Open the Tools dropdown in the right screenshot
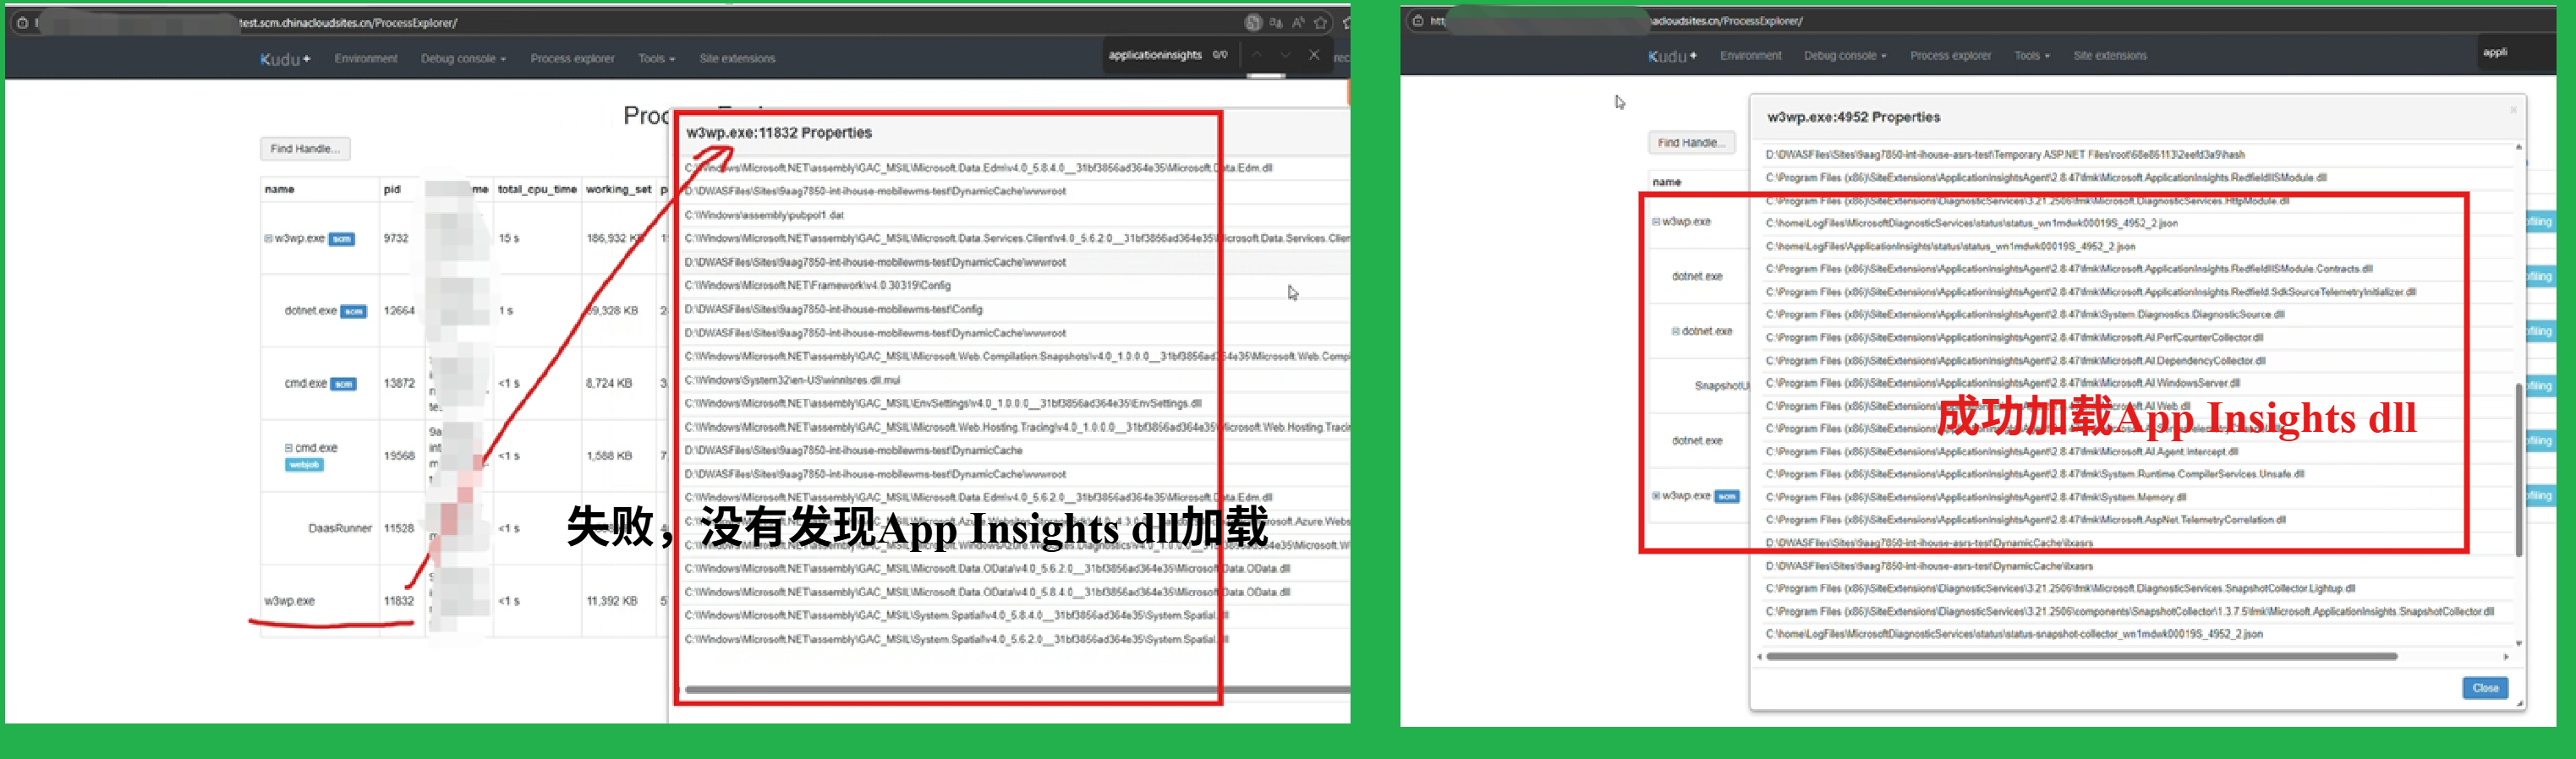The image size is (2576, 759). 2032,56
